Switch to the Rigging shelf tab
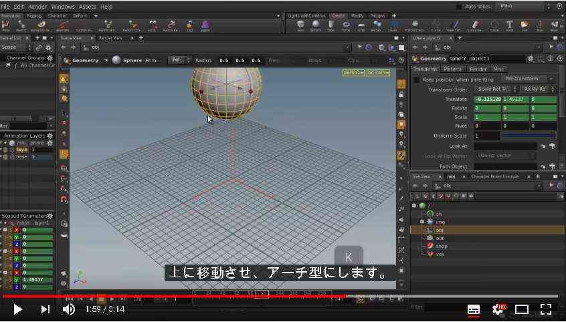Screen dimensions: 566x322 (x=34, y=16)
